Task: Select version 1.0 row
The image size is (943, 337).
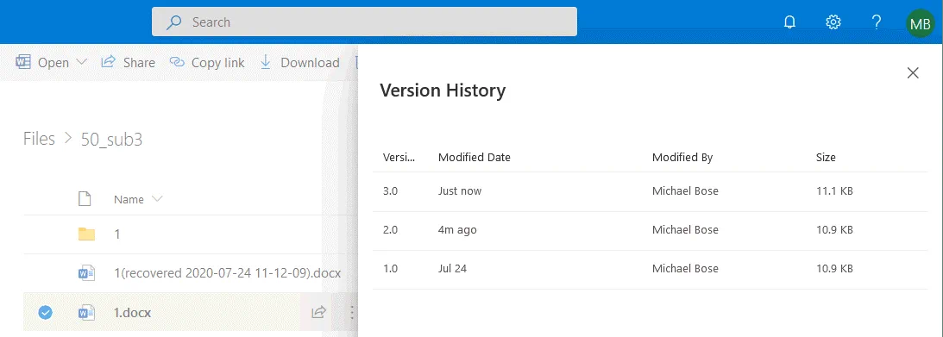Action: click(x=651, y=269)
